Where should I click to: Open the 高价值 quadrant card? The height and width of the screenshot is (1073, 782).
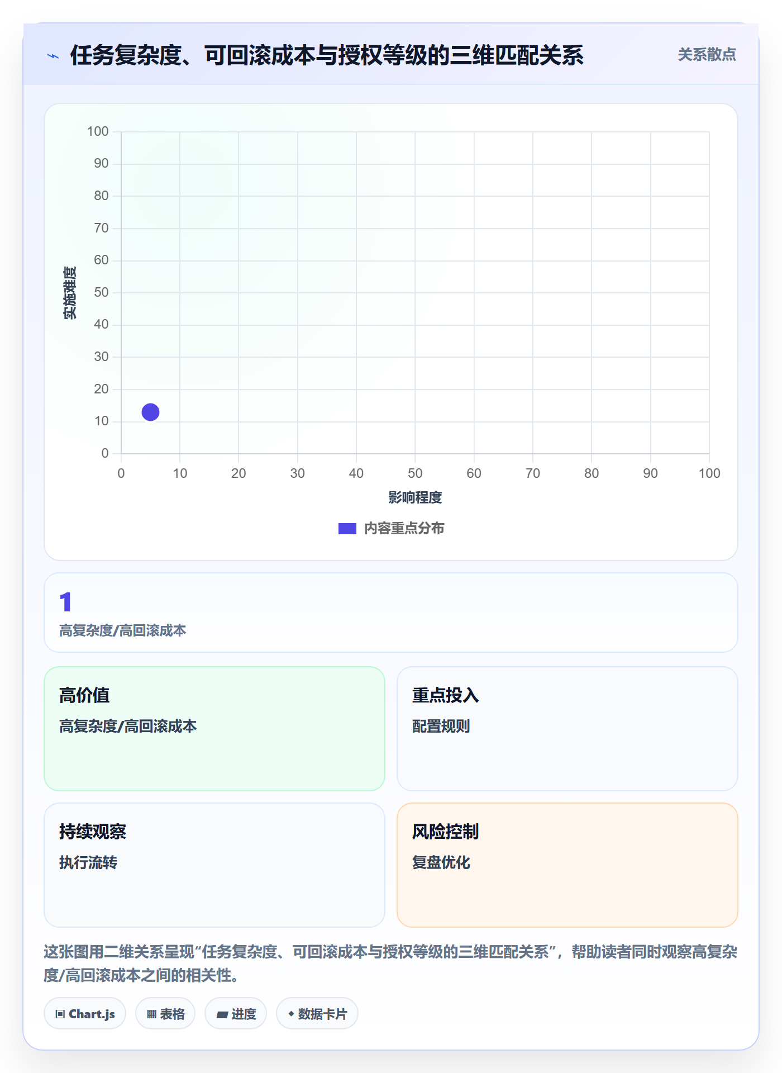pos(214,728)
